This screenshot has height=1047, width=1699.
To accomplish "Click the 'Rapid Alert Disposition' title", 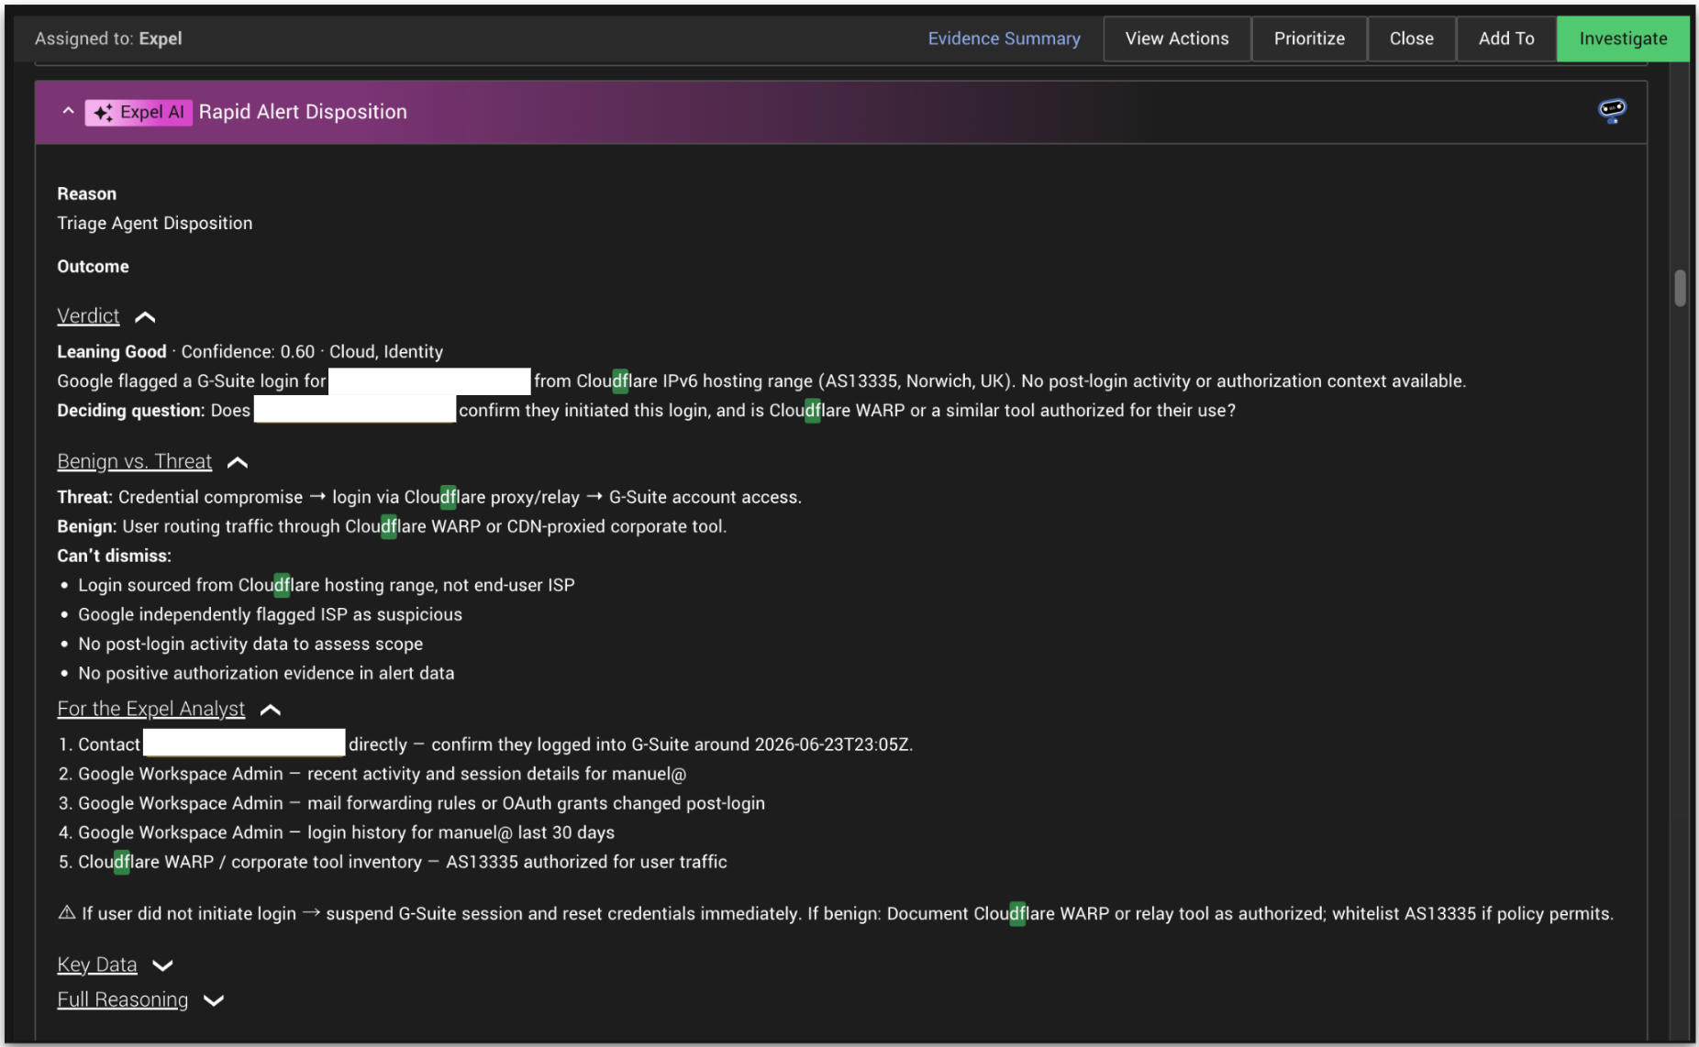I will (303, 112).
